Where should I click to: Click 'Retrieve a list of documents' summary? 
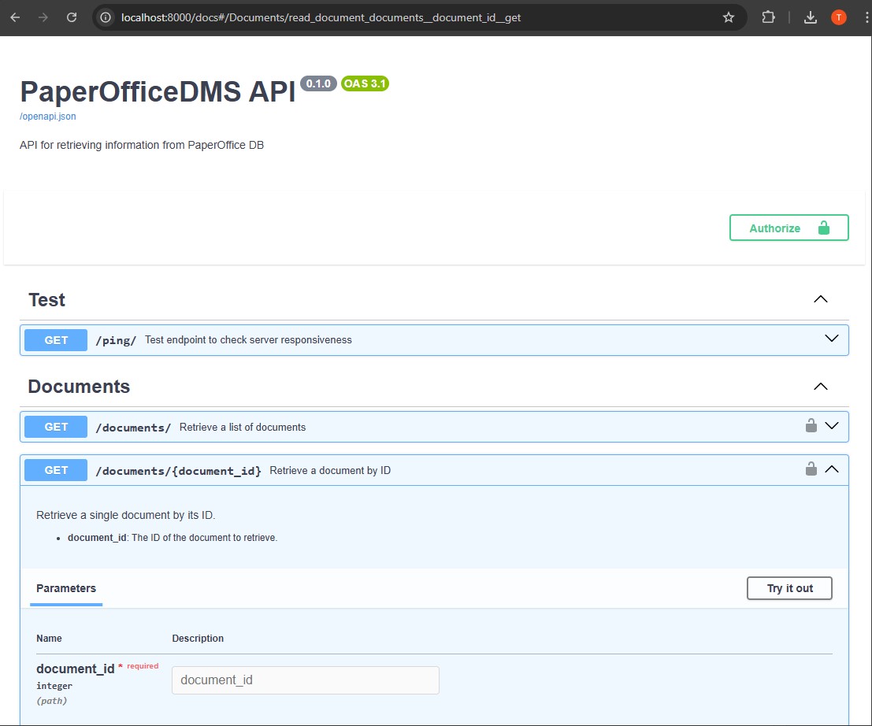(x=243, y=427)
